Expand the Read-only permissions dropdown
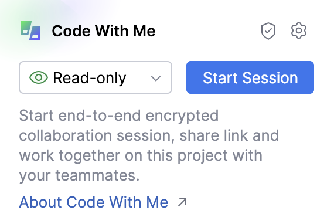The image size is (334, 217). point(96,77)
